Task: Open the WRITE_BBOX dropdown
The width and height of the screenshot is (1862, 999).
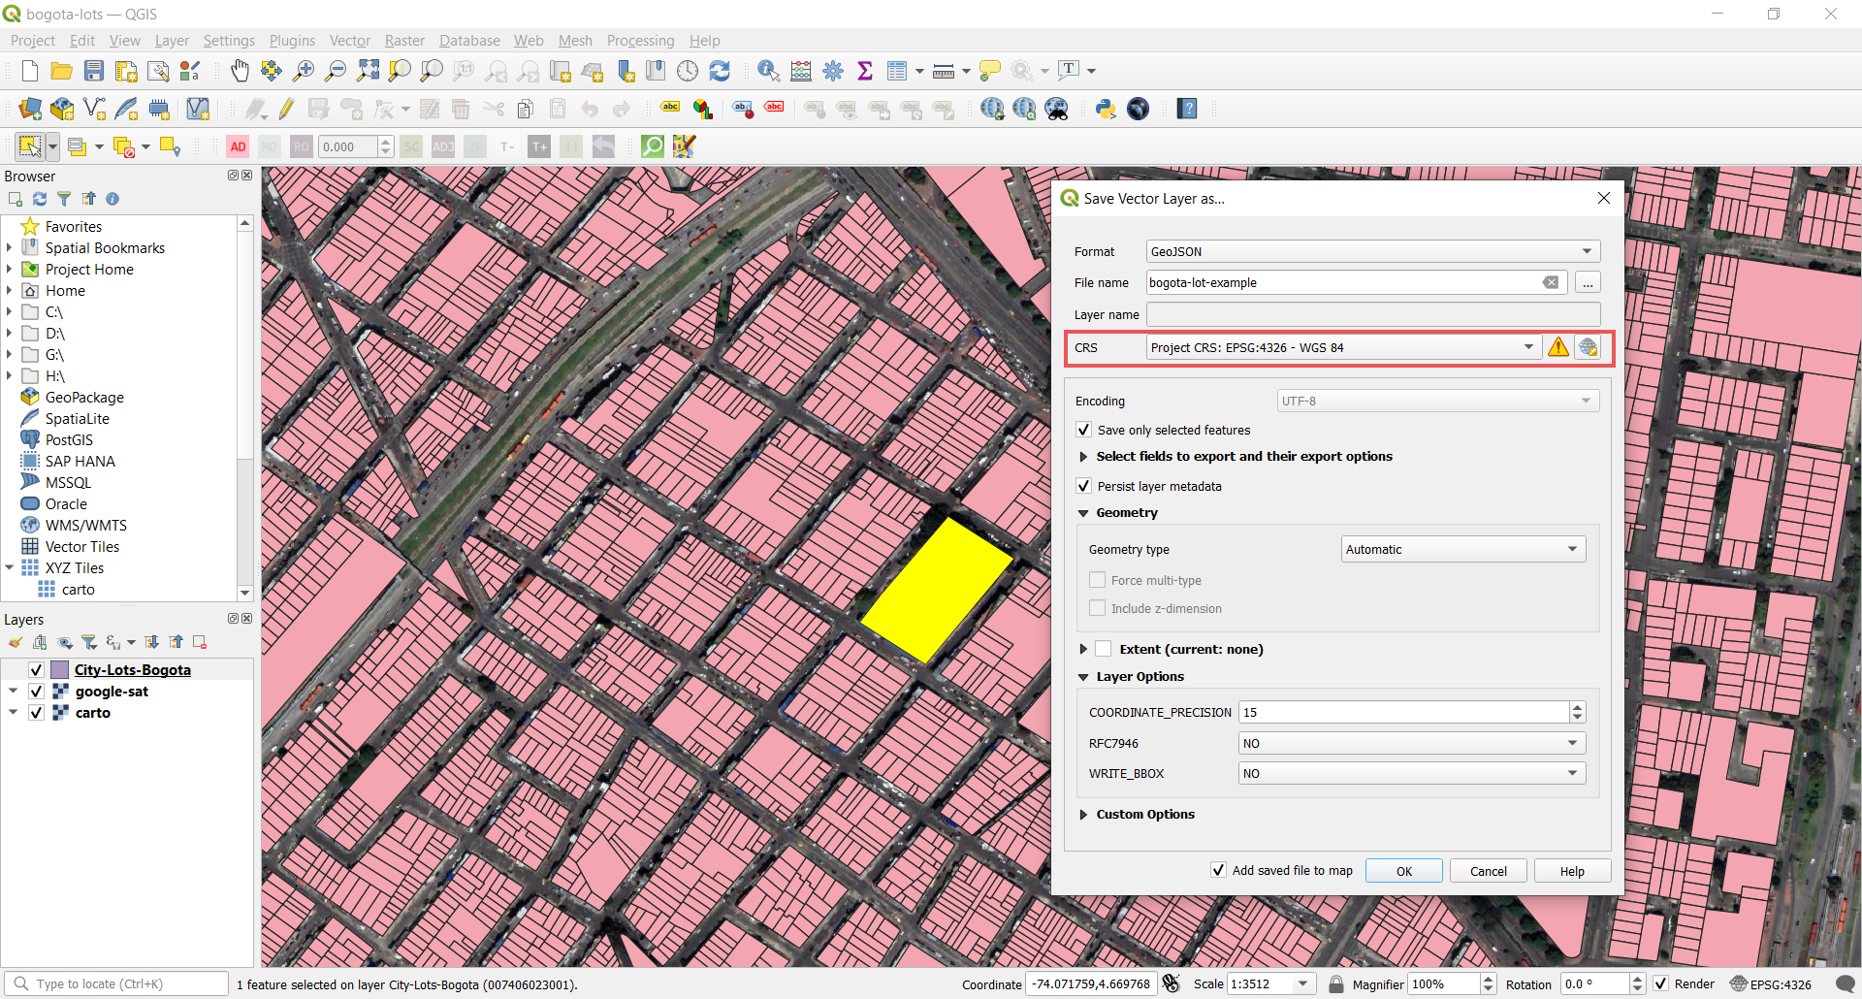Action: 1412,773
